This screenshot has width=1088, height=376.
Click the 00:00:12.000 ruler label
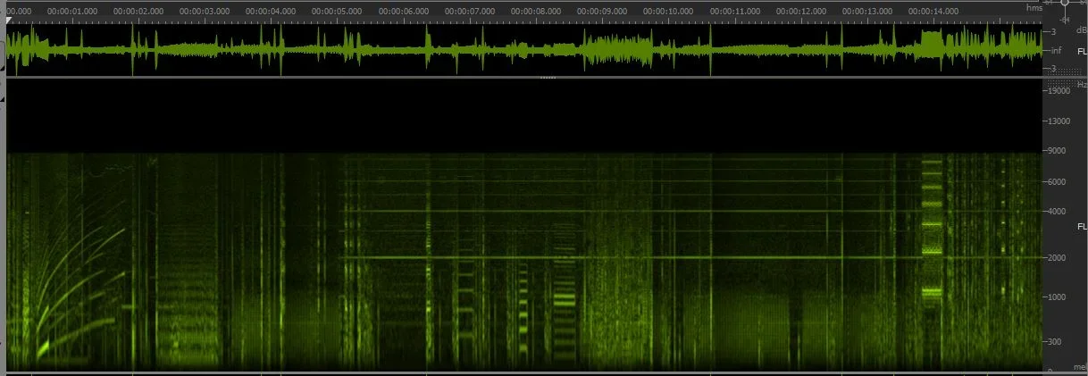pos(801,12)
